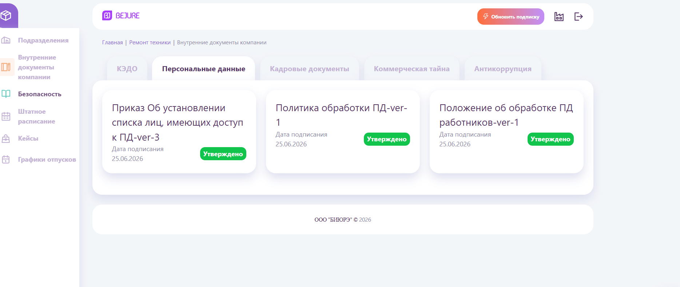The height and width of the screenshot is (287, 680).
Task: Click Утверждено badge on Положение card
Action: click(x=550, y=139)
